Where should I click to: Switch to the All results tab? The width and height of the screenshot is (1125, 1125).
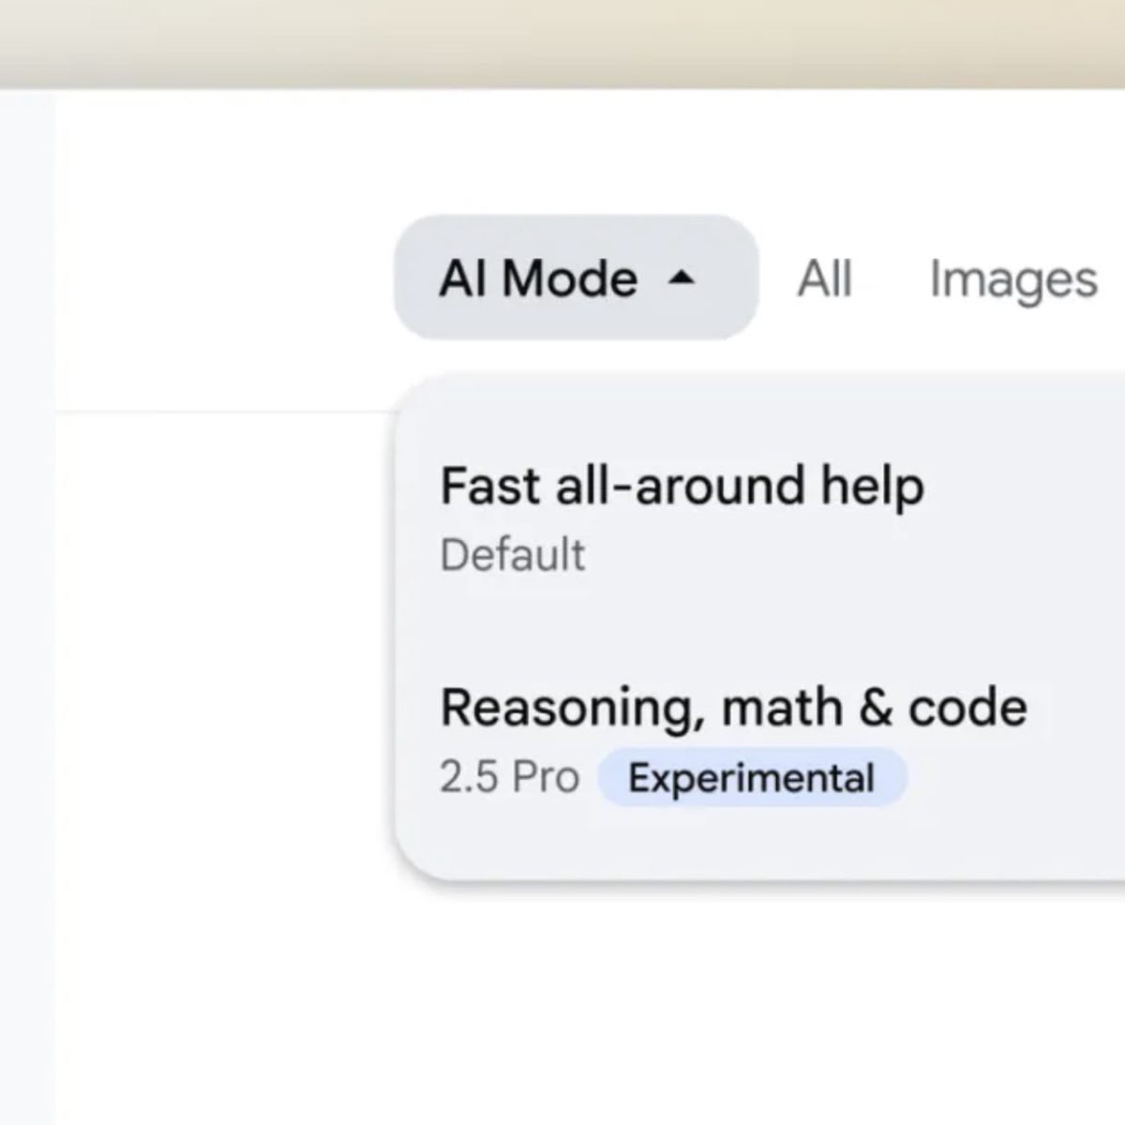[824, 279]
